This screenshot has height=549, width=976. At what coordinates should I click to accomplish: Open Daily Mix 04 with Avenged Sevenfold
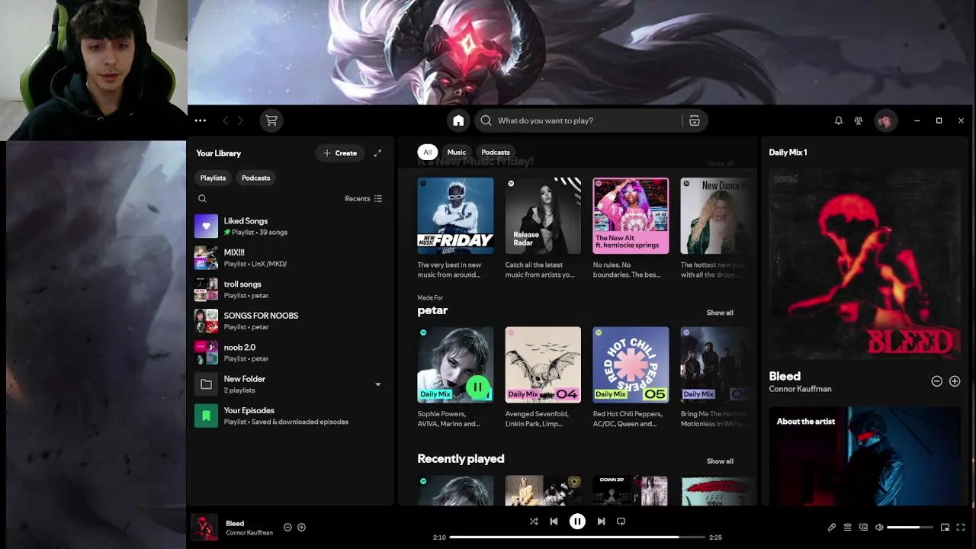543,377
